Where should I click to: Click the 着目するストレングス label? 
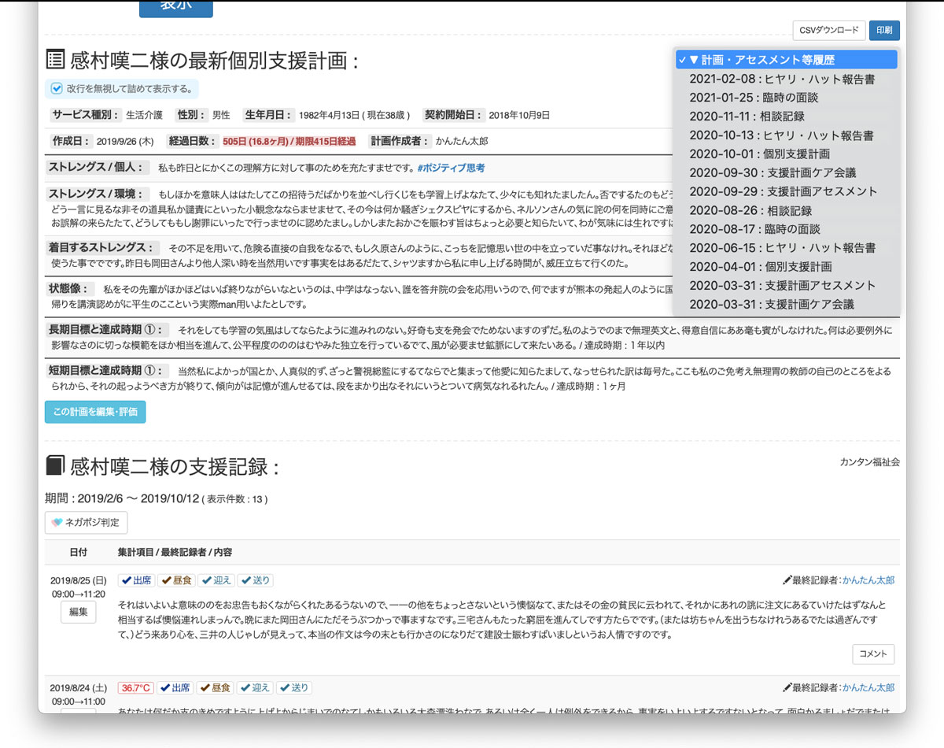point(102,247)
